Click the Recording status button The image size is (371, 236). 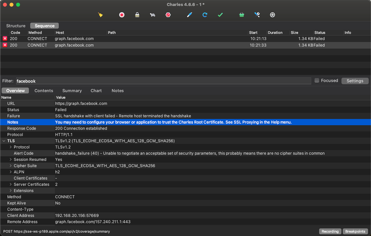coord(330,231)
